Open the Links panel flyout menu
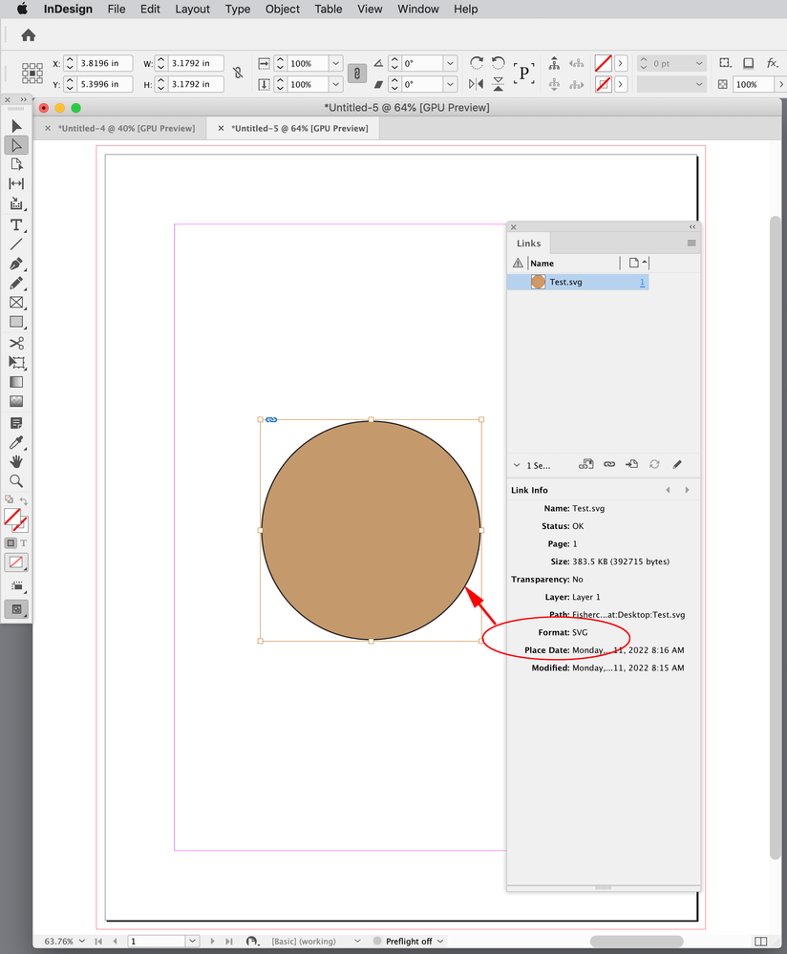Screen dimensions: 787x954 [x=691, y=244]
